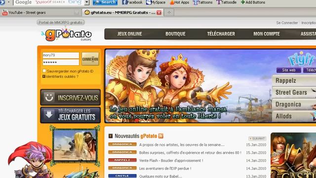316x178 pixels.
Task: Click the Add Buttons toolbar item
Action: point(253,2)
